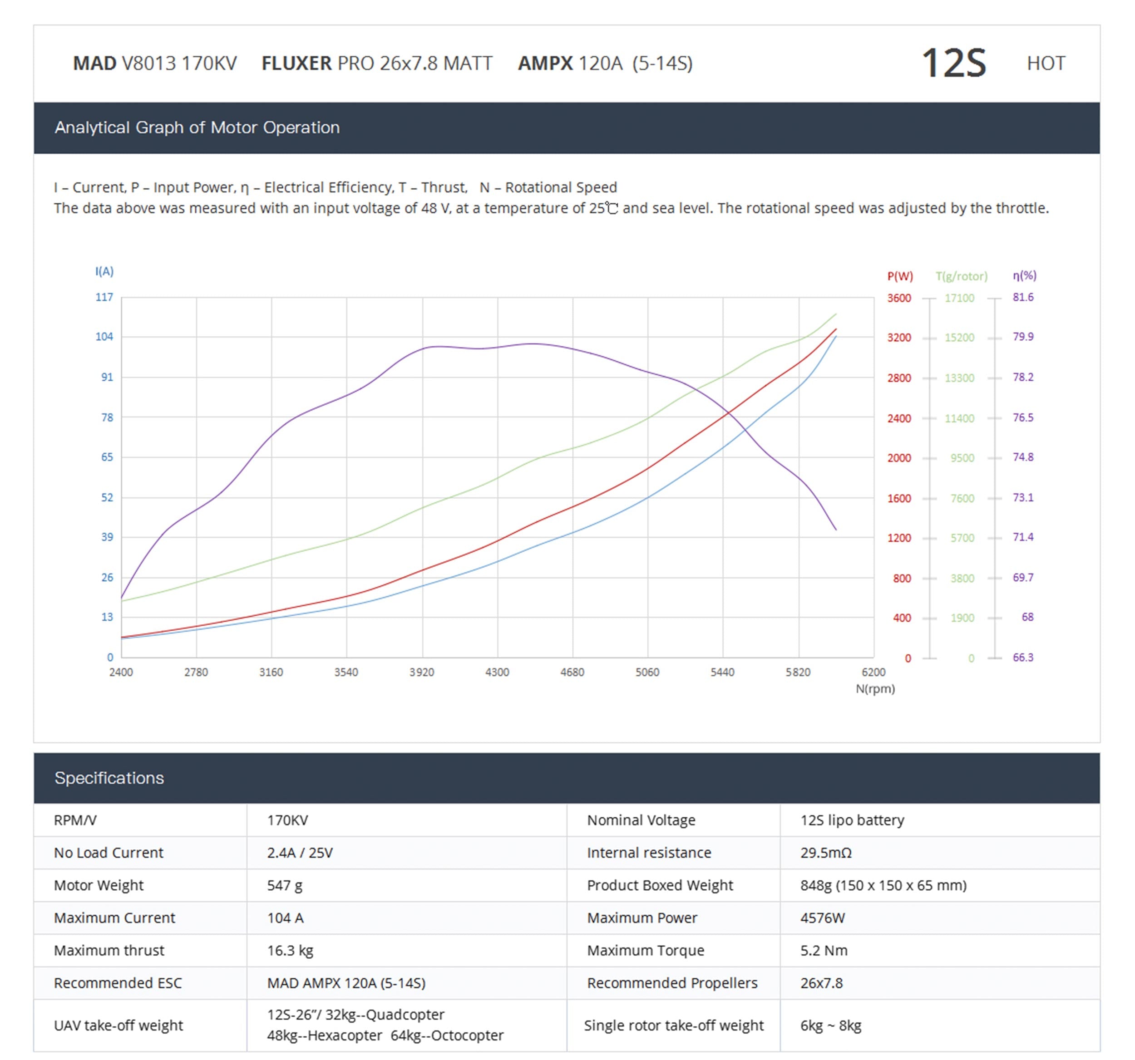The width and height of the screenshot is (1135, 1060).
Task: Click the Specifications section header
Action: 109,778
